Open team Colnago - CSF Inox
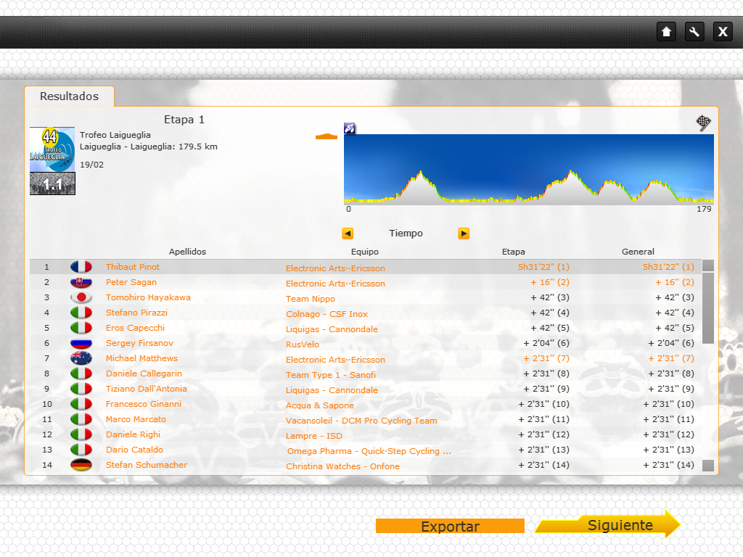Screen dimensions: 743x557 point(327,314)
